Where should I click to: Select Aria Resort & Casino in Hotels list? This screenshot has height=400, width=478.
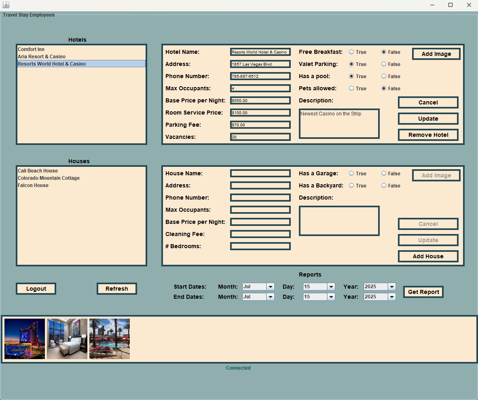(x=42, y=57)
